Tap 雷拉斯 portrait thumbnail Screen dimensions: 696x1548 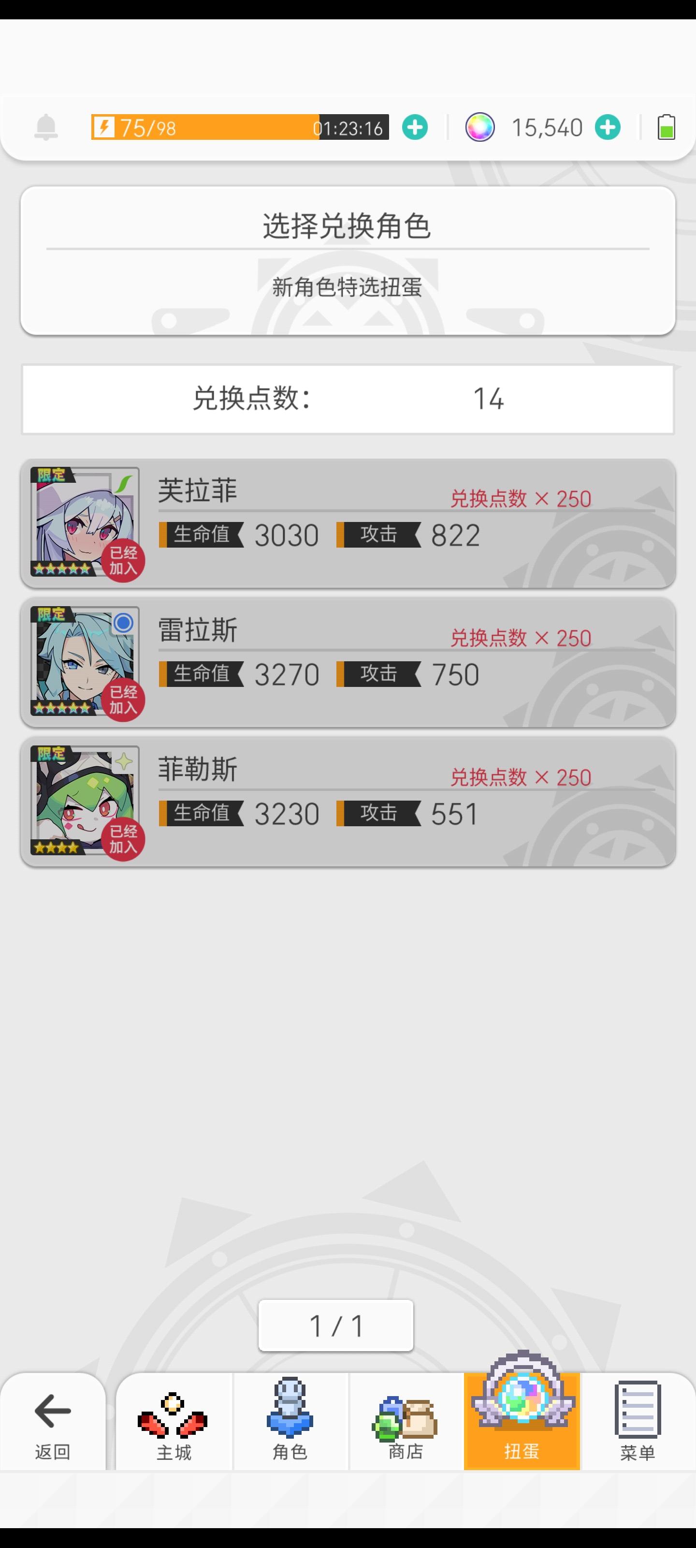point(85,662)
